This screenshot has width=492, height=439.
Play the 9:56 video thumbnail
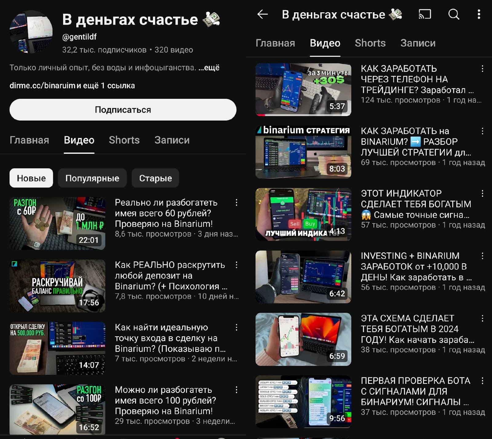pyautogui.click(x=304, y=402)
